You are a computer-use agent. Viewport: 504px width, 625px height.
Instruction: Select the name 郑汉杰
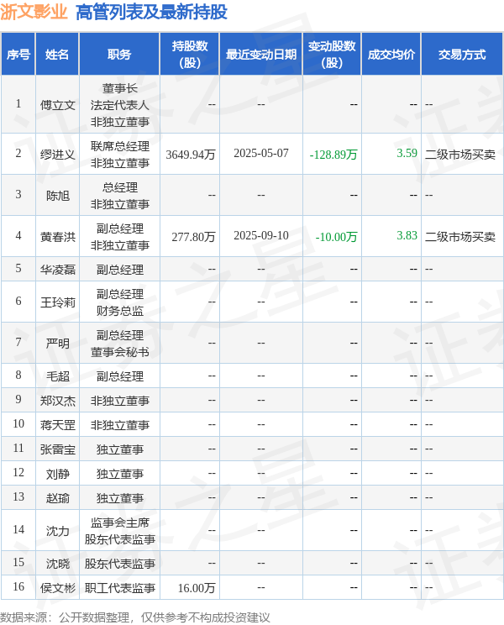pyautogui.click(x=58, y=401)
